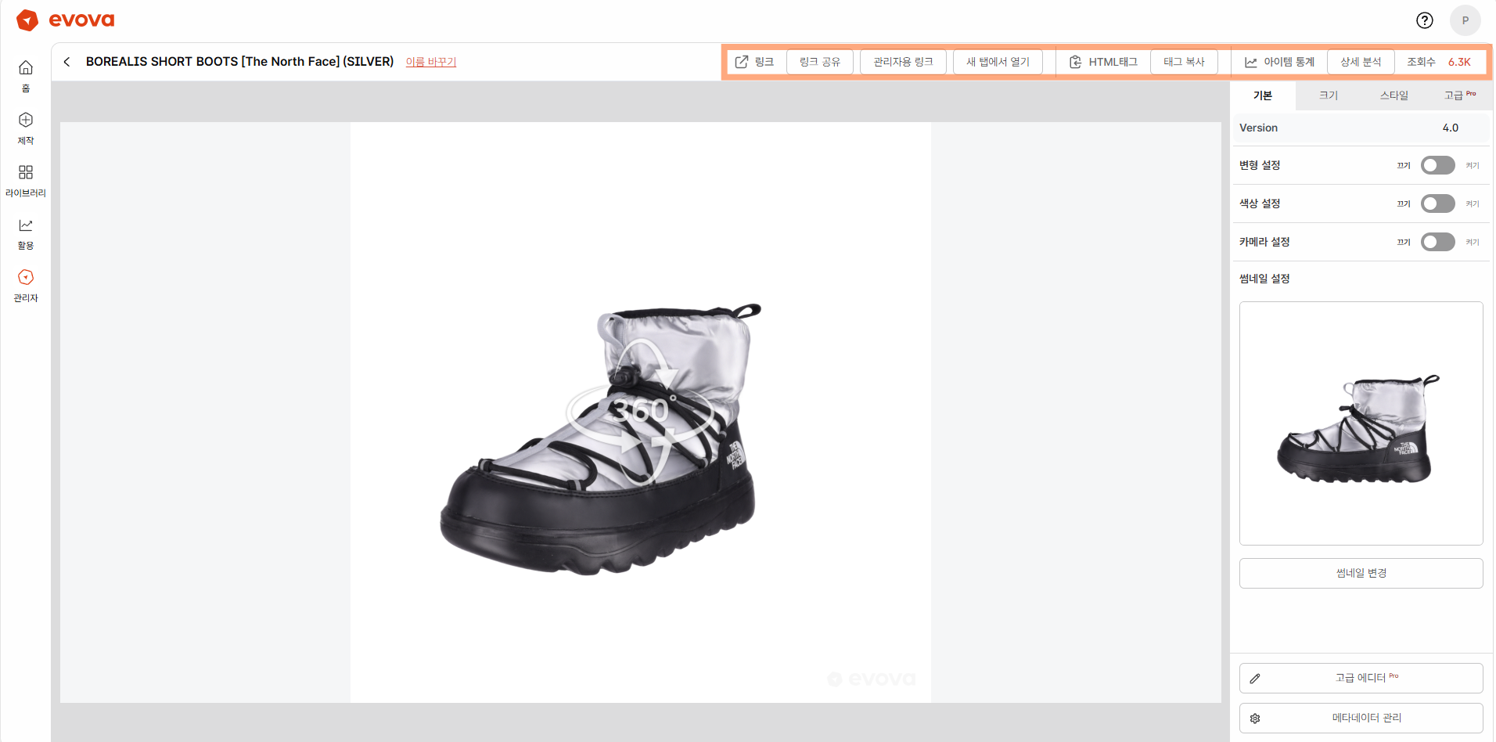1496x742 pixels.
Task: Switch to the 크기 tab
Action: (x=1328, y=95)
